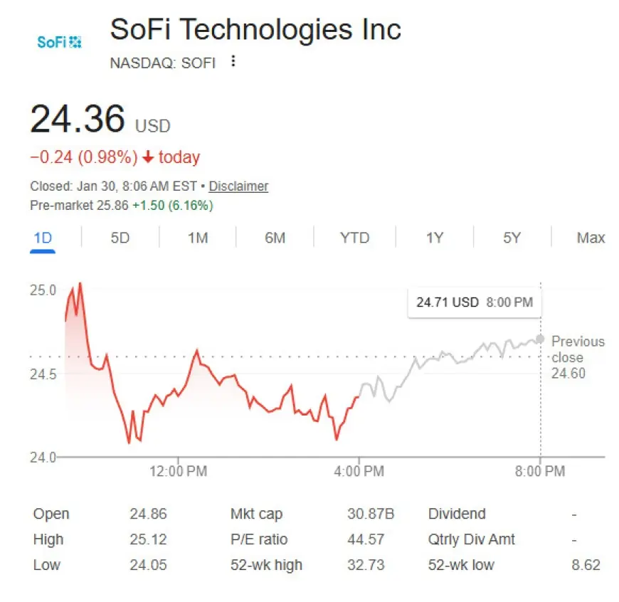View the 1Y chart range
The height and width of the screenshot is (602, 619).
(x=434, y=238)
